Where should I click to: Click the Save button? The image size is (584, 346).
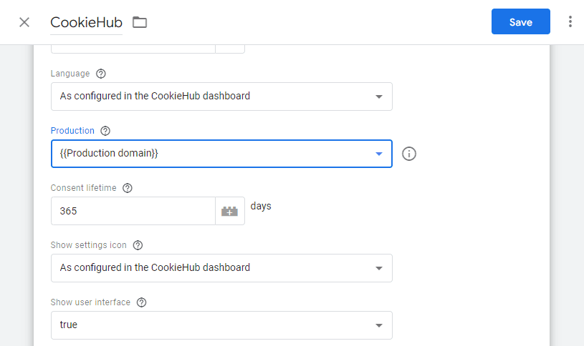(520, 22)
